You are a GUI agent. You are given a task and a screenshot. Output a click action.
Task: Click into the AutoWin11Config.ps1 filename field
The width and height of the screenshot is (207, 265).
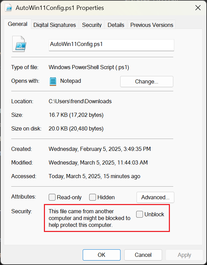[x=111, y=45]
